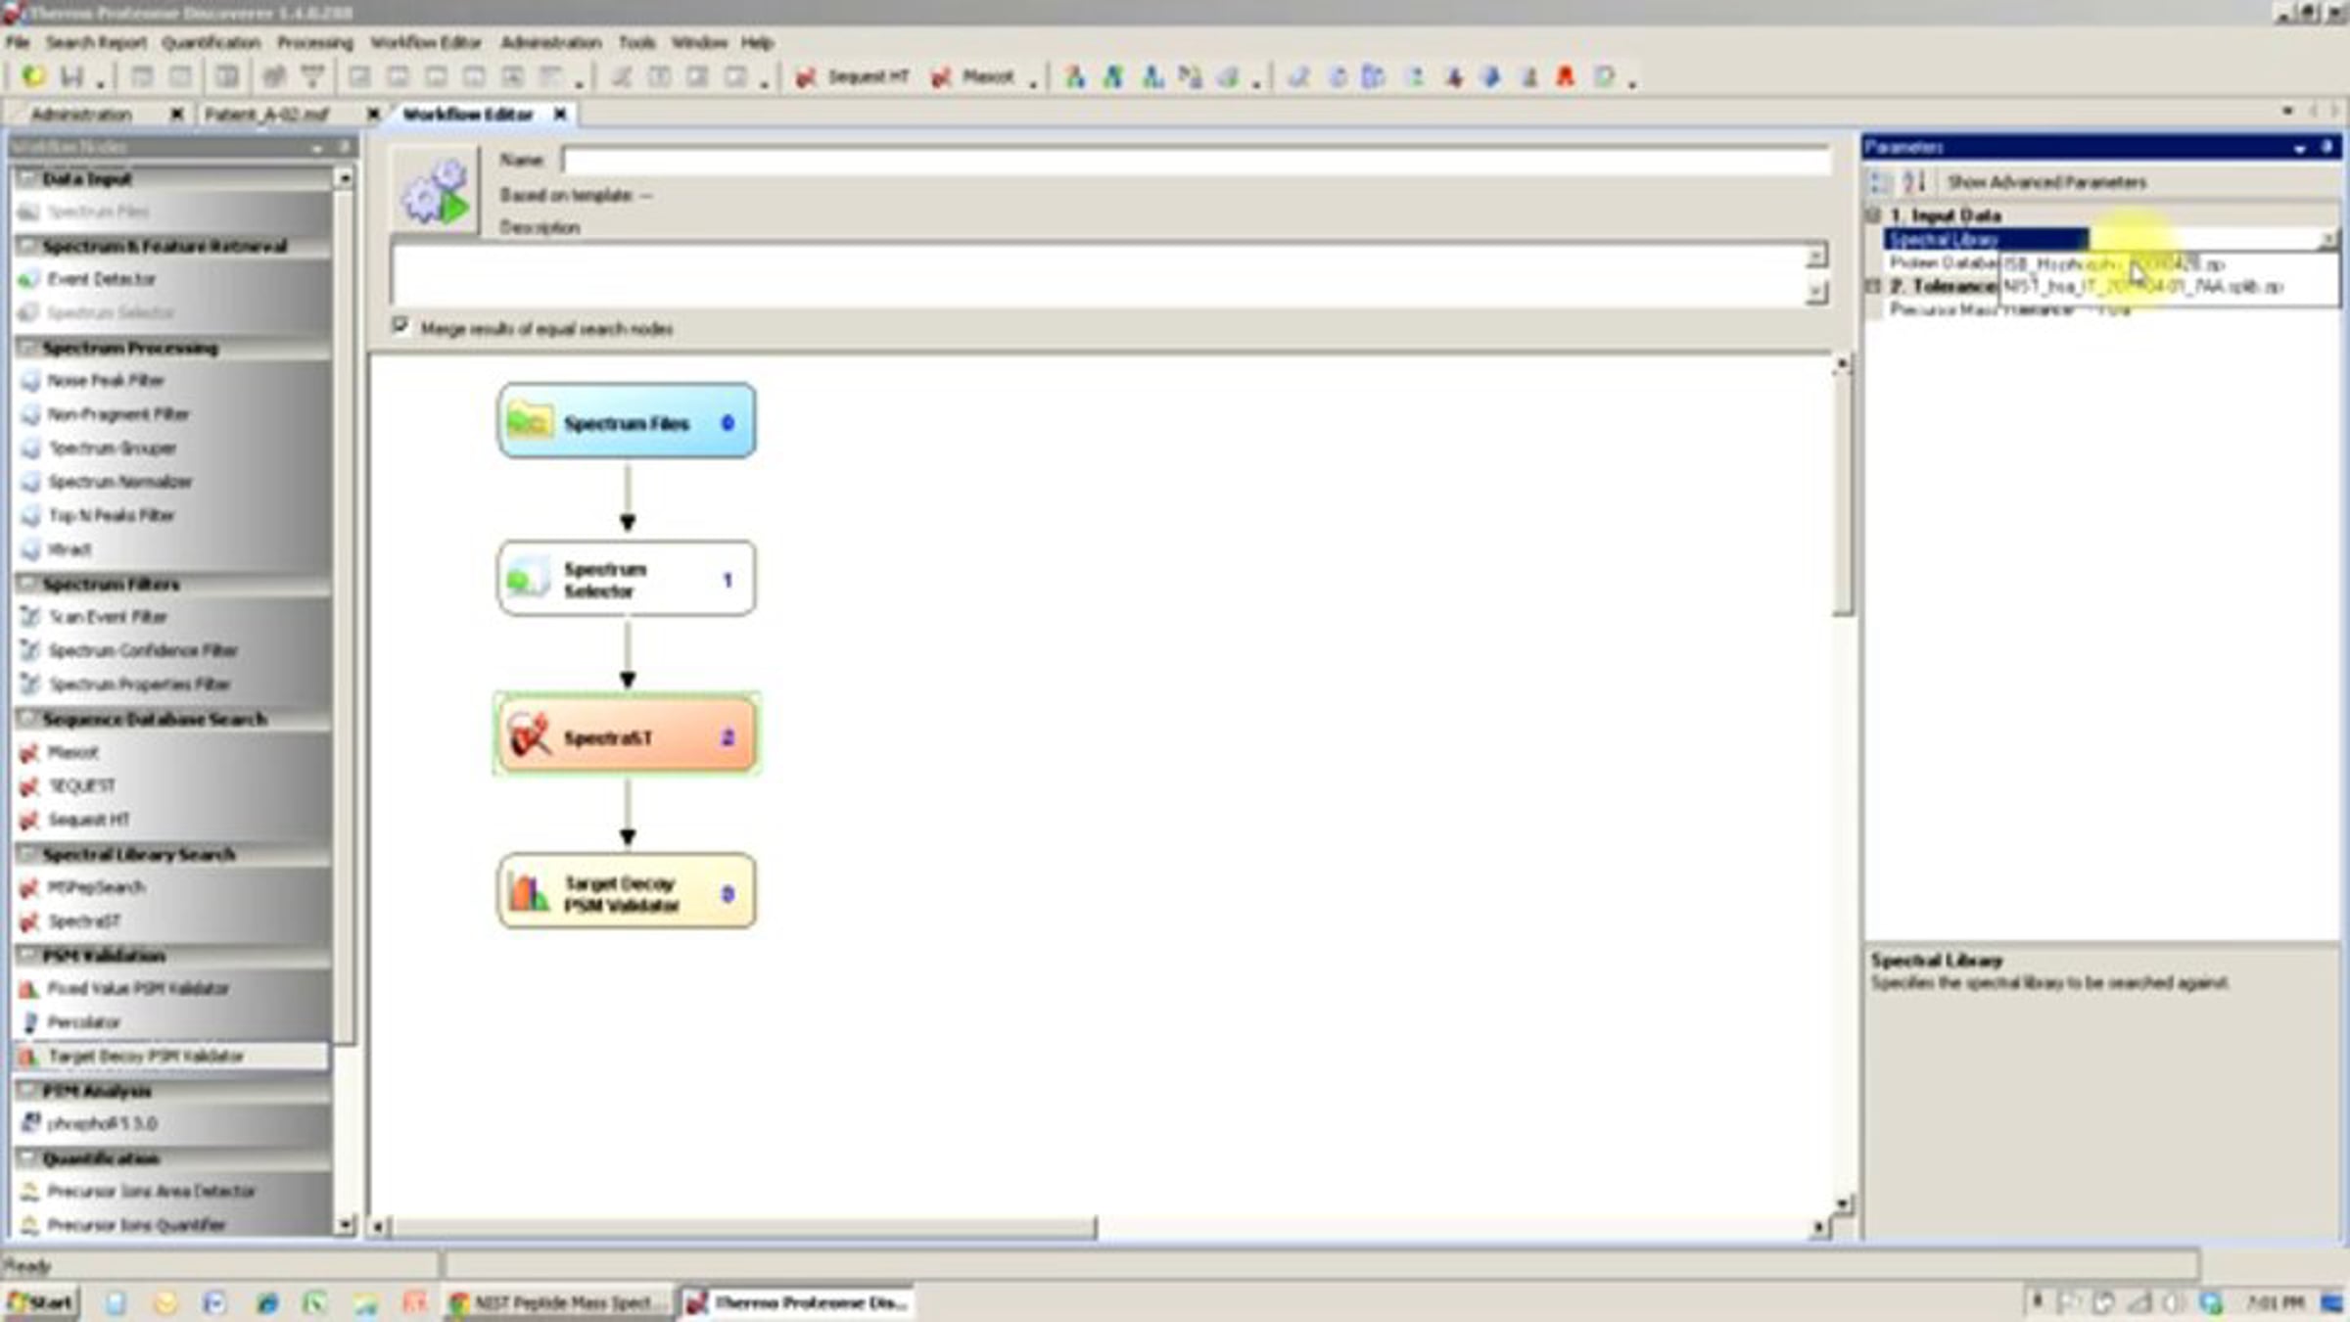Select the Xtract node icon
The height and width of the screenshot is (1322, 2350).
click(x=30, y=549)
